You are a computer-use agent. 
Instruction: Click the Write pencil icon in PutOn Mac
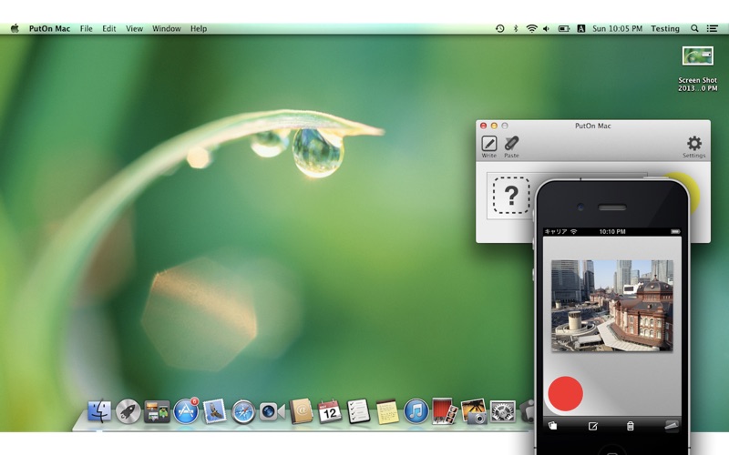click(488, 144)
